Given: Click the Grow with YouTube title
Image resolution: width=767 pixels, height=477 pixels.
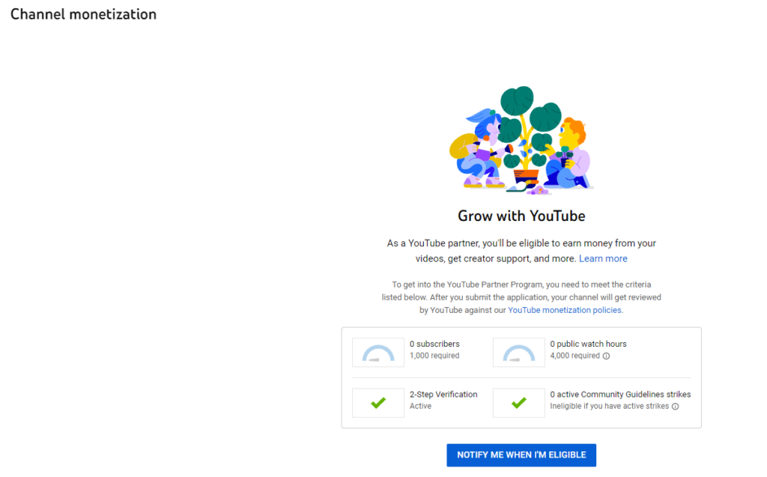Looking at the screenshot, I should click(521, 216).
